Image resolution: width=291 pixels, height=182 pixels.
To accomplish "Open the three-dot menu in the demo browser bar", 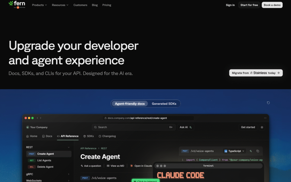I will (x=265, y=118).
